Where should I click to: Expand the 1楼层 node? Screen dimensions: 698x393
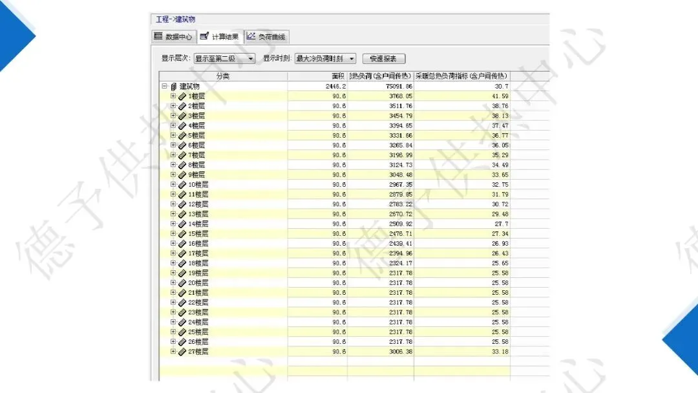pyautogui.click(x=173, y=96)
